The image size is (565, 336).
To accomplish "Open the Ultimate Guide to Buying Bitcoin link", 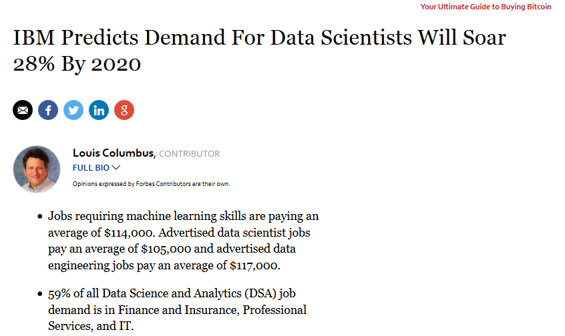I will (x=486, y=7).
